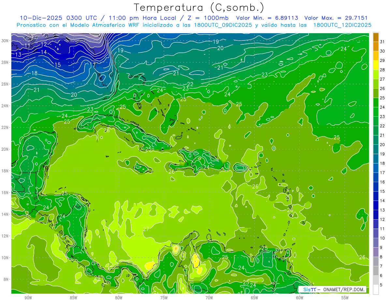Click the '15' contour label on the map
Screen dimensions: 391x302
tap(58, 65)
